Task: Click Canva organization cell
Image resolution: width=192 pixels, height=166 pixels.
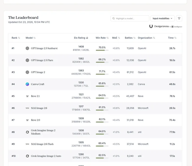Action: (x=141, y=84)
